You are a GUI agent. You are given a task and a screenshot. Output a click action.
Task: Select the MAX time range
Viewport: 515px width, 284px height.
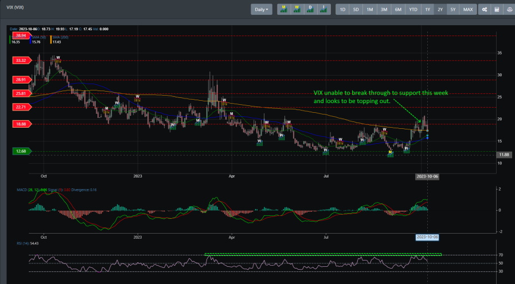pyautogui.click(x=468, y=10)
